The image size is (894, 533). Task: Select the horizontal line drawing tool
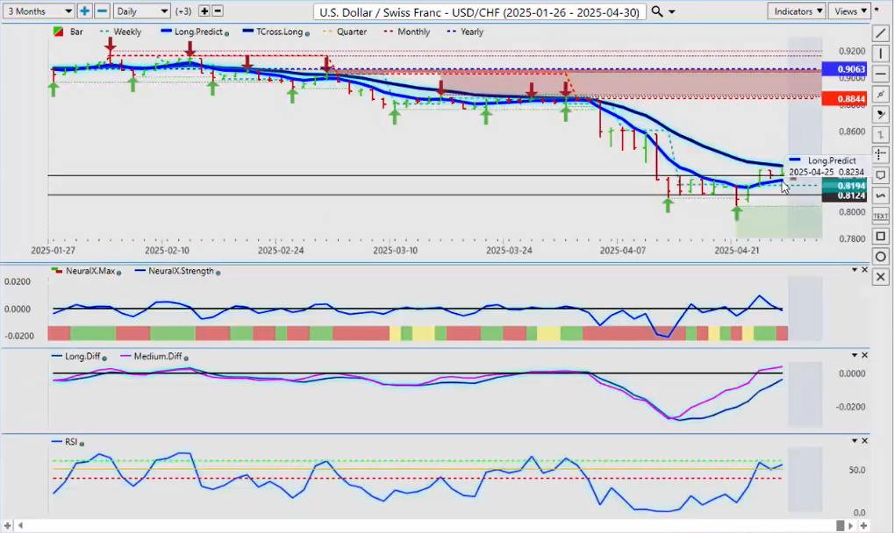pos(881,75)
